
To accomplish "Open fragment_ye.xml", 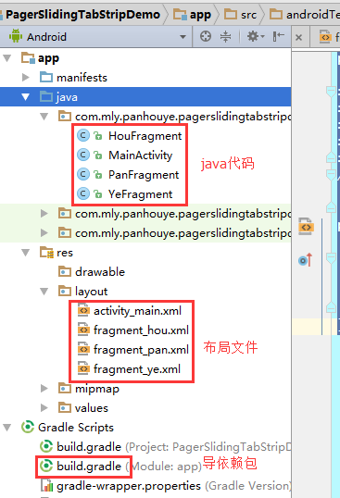I will click(137, 369).
